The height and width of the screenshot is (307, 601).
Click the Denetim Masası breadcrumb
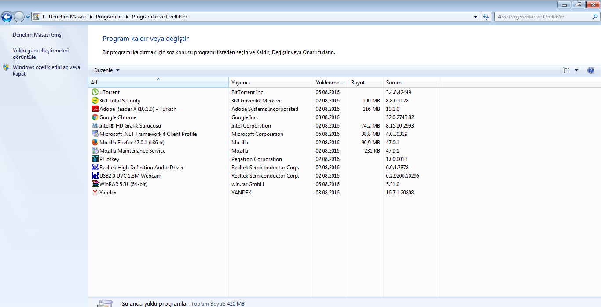[x=67, y=17]
